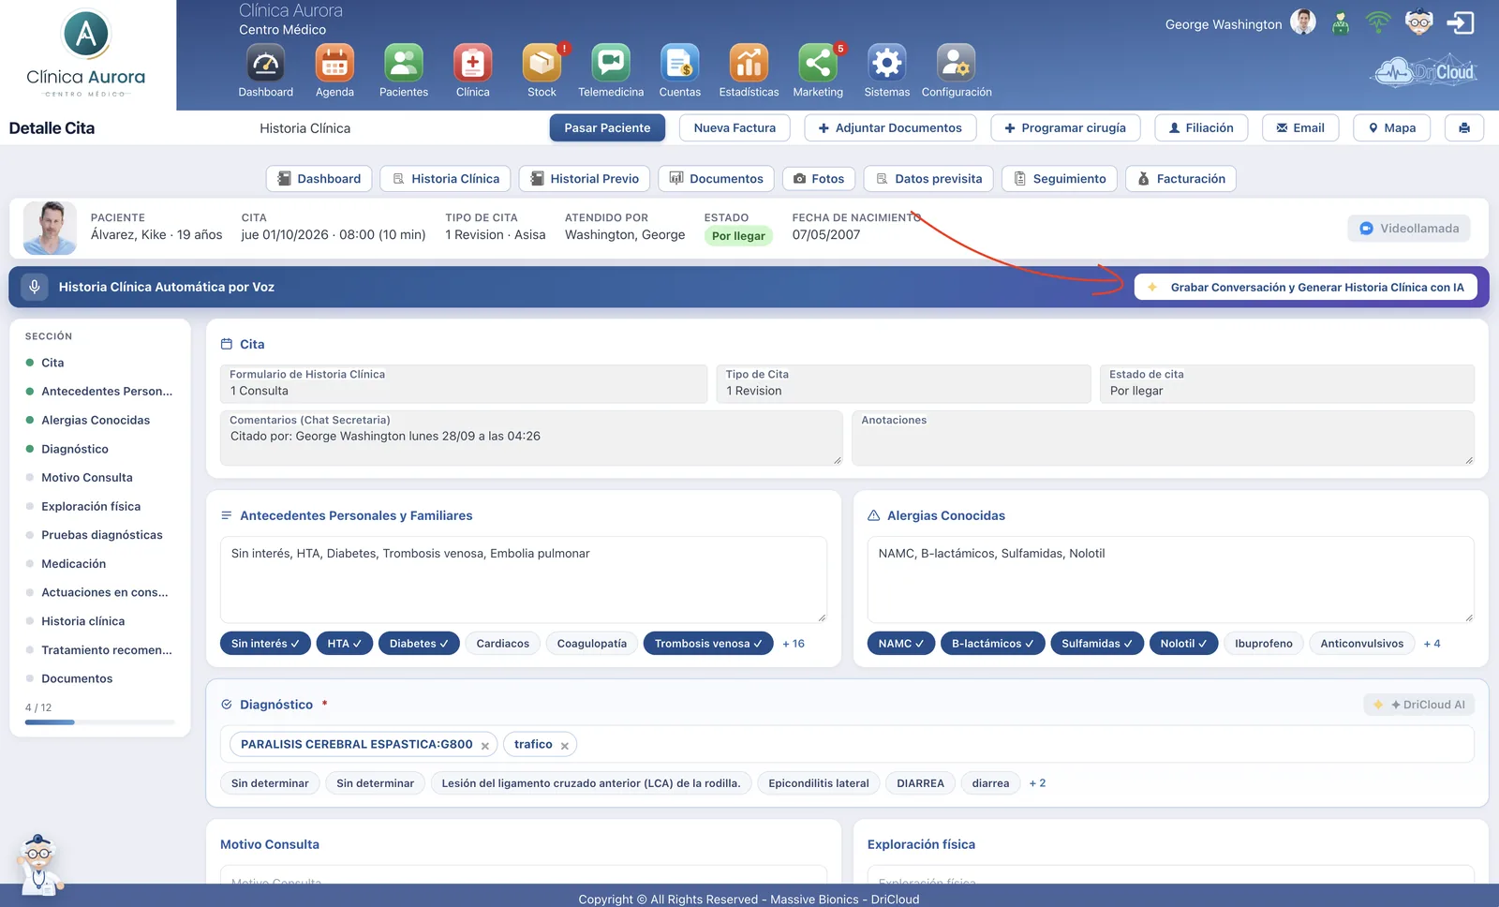This screenshot has width=1499, height=907.
Task: Jump to Exploración física in section list
Action: click(91, 506)
